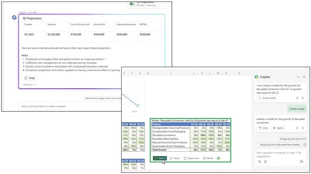The height and width of the screenshot is (174, 311).
Task: Close the Copilot side pane
Action: [x=304, y=77]
